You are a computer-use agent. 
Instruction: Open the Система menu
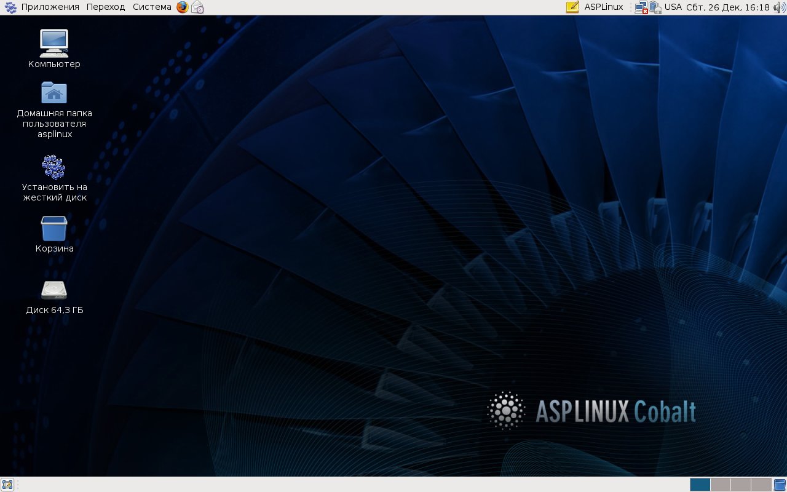pos(152,7)
